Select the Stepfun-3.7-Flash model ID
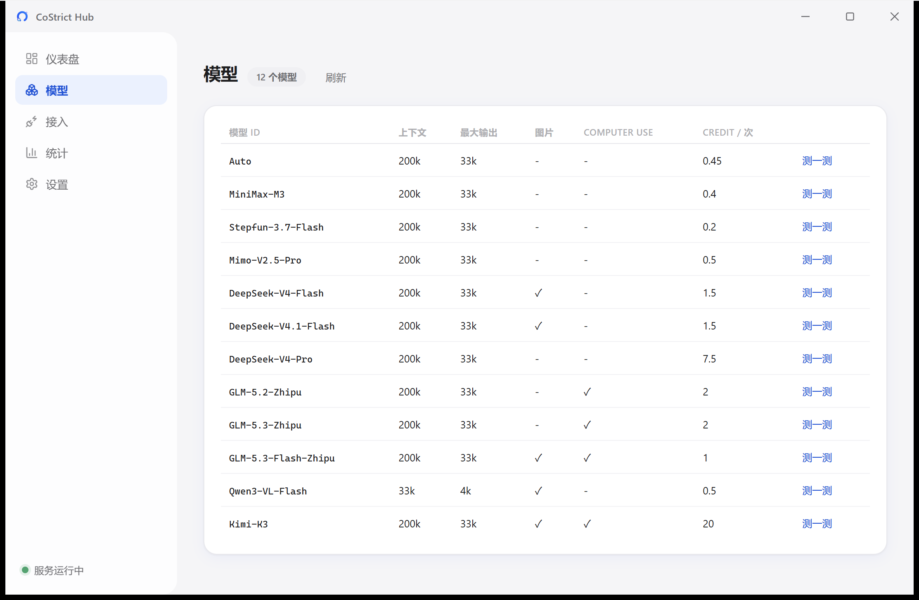 coord(276,227)
